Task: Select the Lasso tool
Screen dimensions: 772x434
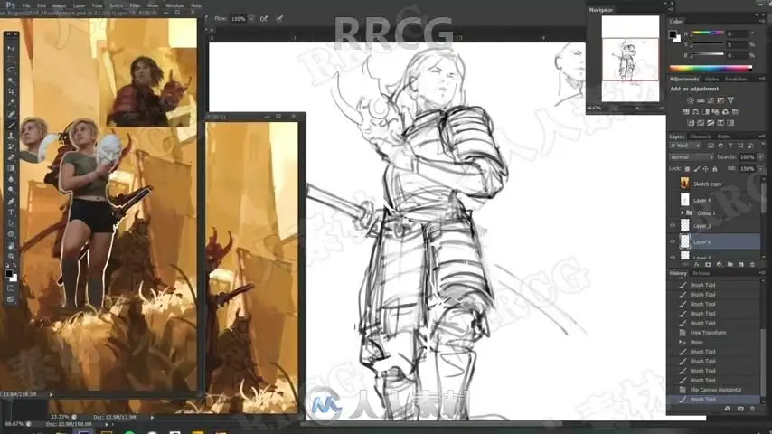Action: click(11, 70)
